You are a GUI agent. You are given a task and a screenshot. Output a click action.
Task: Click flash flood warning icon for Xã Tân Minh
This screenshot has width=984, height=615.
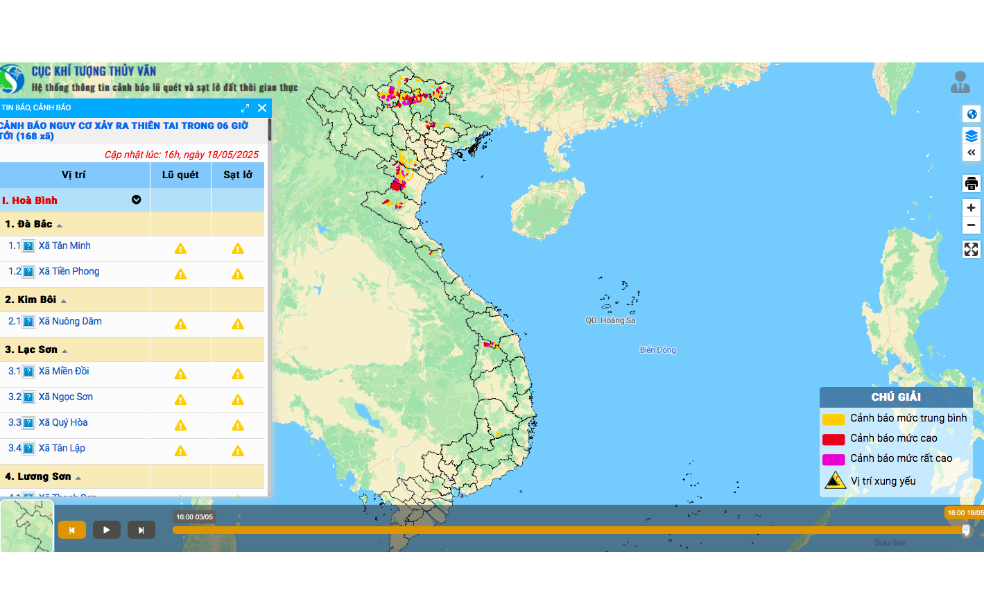[180, 248]
